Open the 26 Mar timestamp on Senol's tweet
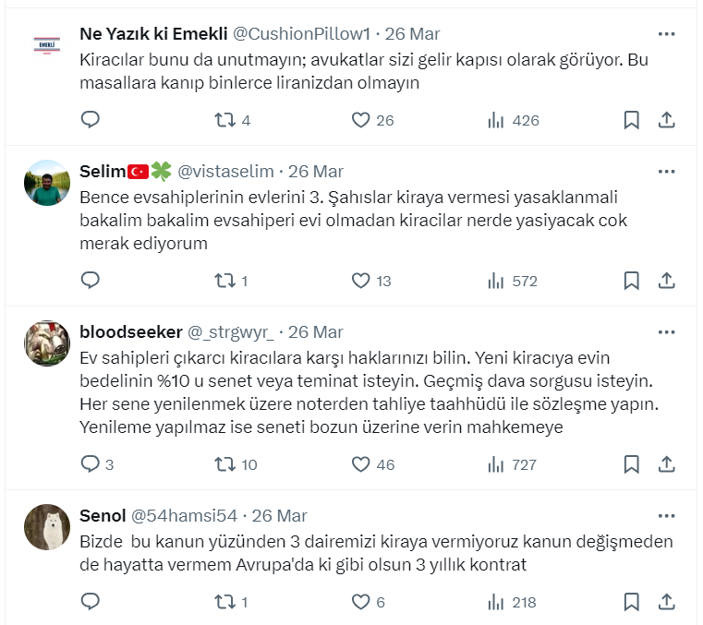This screenshot has width=703, height=625. click(x=280, y=515)
